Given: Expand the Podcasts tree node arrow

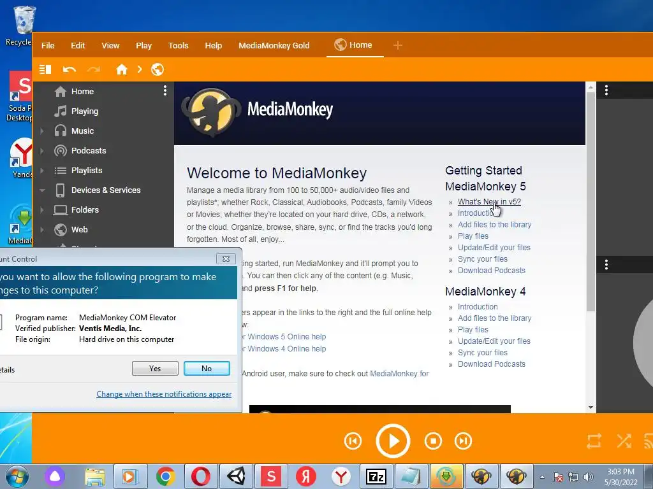Looking at the screenshot, I should (x=41, y=150).
